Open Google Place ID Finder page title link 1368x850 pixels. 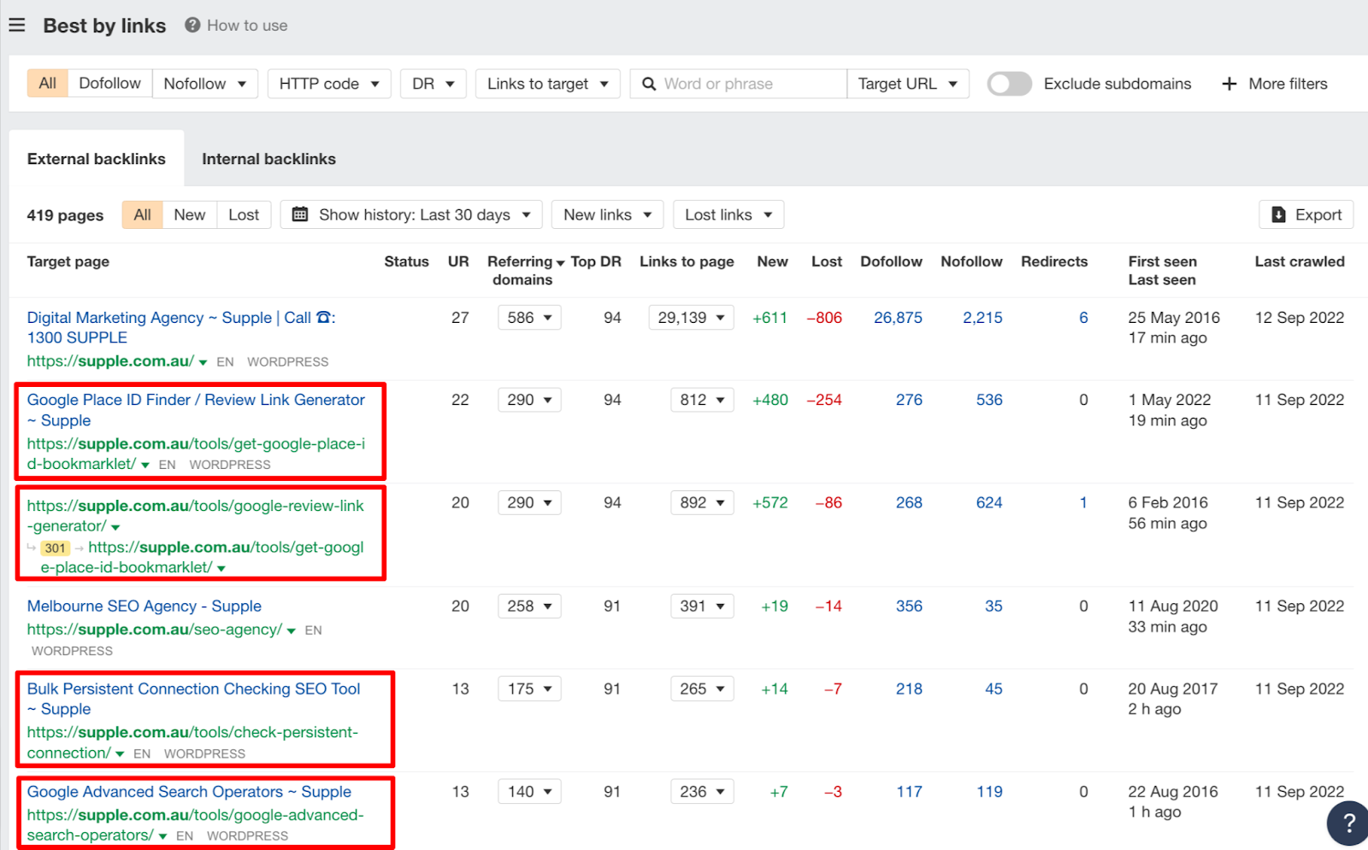point(196,410)
